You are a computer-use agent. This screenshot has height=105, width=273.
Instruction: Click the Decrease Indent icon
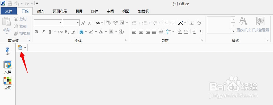point(166,23)
